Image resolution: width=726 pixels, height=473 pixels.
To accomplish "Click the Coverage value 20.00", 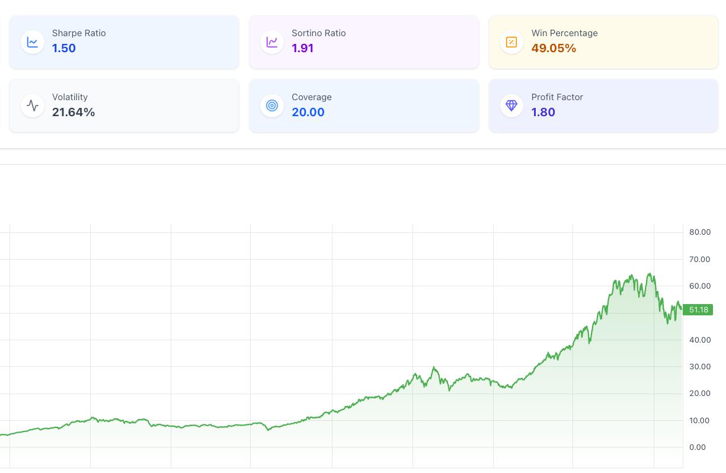I will [x=308, y=112].
